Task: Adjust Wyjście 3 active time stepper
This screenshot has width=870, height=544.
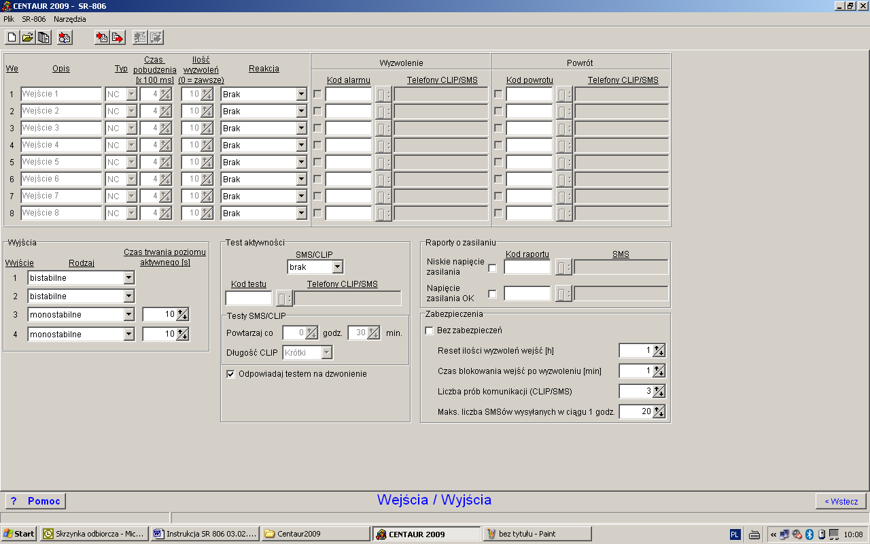Action: 182,315
